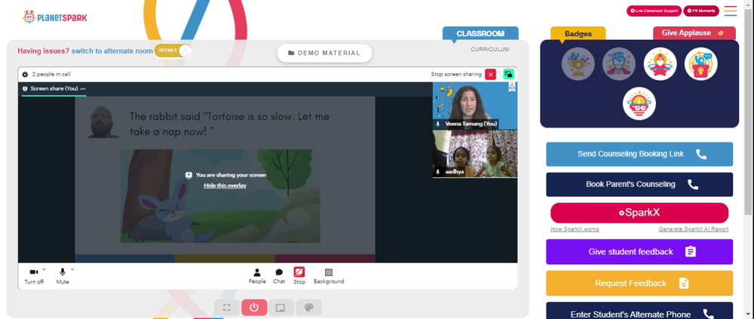Open How SparkX works link

click(575, 229)
